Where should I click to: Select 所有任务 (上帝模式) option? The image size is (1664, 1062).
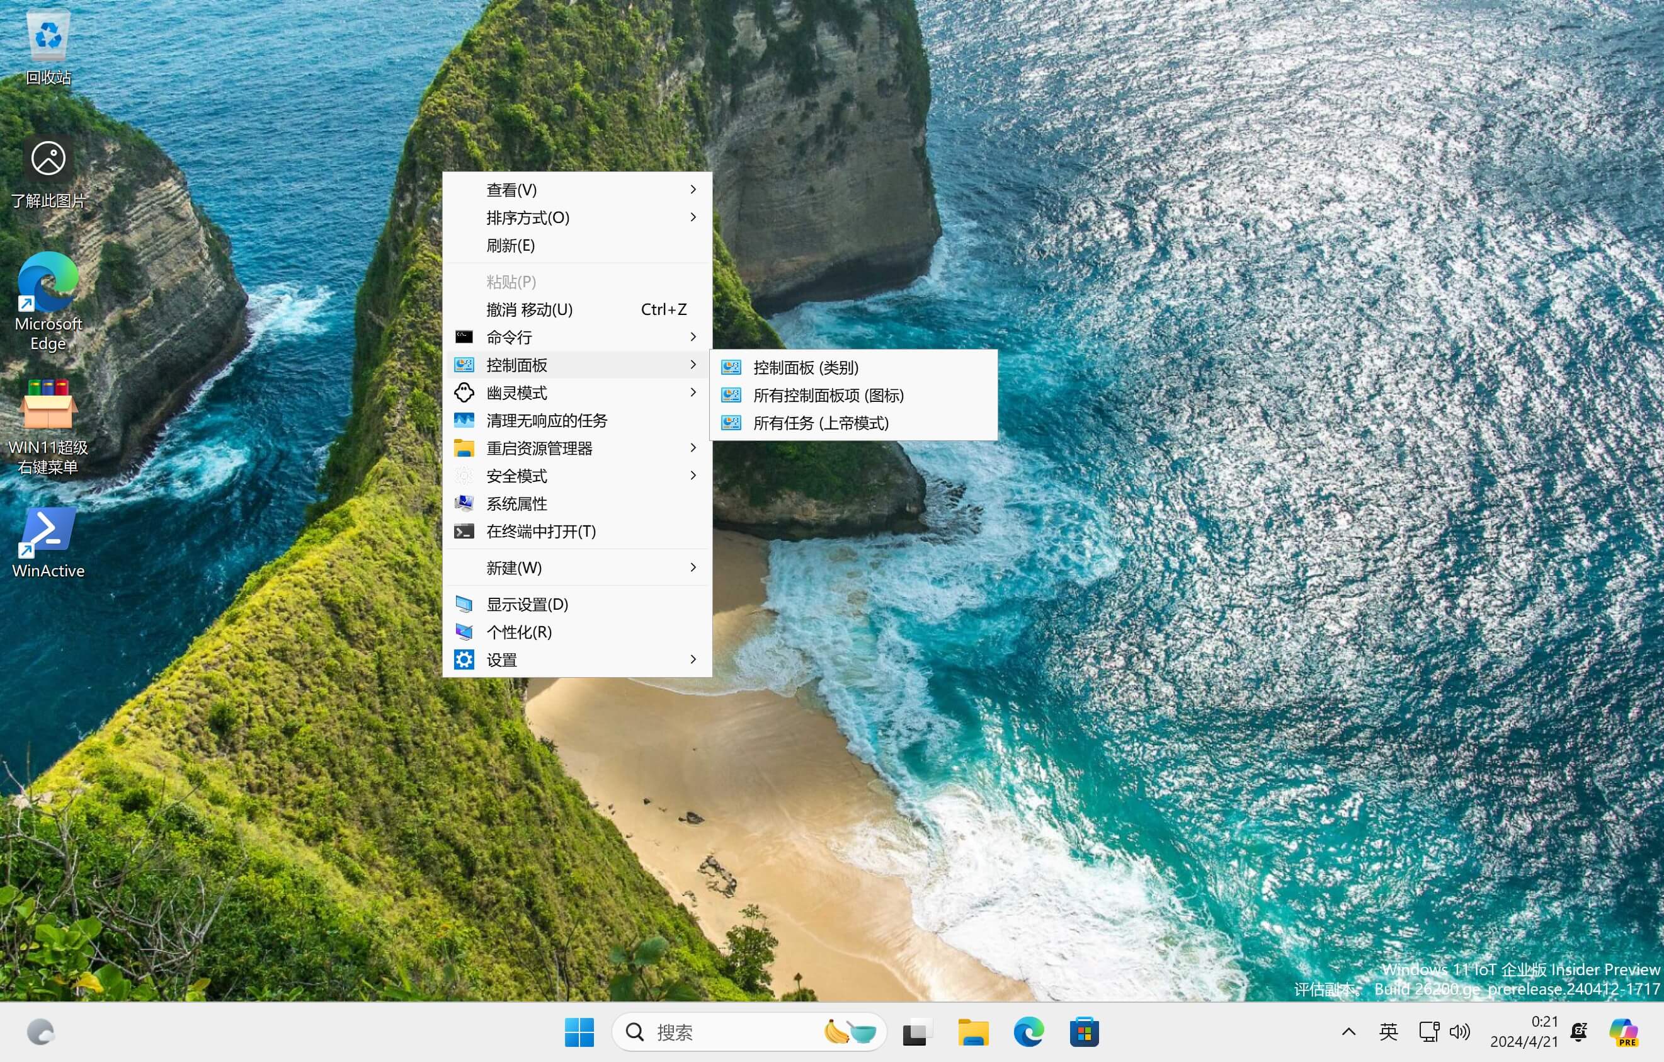point(821,422)
